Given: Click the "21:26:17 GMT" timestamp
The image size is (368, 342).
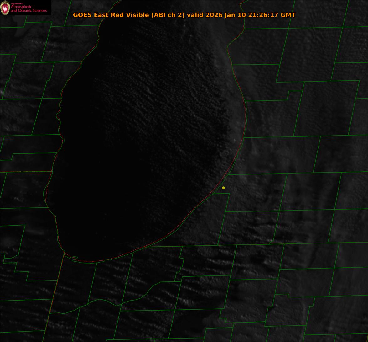Looking at the screenshot, I should 272,15.
